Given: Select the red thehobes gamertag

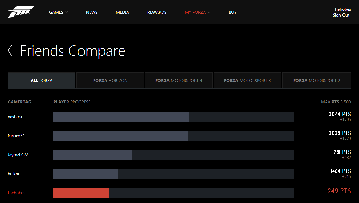Looking at the screenshot, I should (17, 193).
